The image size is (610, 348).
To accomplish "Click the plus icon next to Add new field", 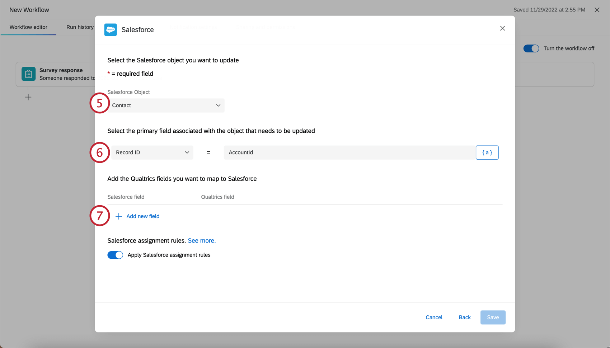I will pos(119,216).
